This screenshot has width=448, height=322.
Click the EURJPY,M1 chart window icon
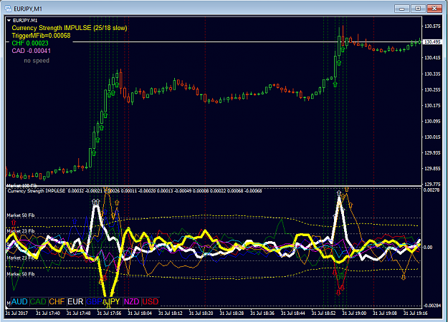8,9
